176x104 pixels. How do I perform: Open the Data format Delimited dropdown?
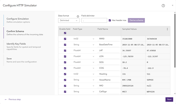tap(69, 20)
